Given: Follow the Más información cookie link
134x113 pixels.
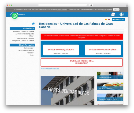Looking at the screenshot, I should pos(107,9).
